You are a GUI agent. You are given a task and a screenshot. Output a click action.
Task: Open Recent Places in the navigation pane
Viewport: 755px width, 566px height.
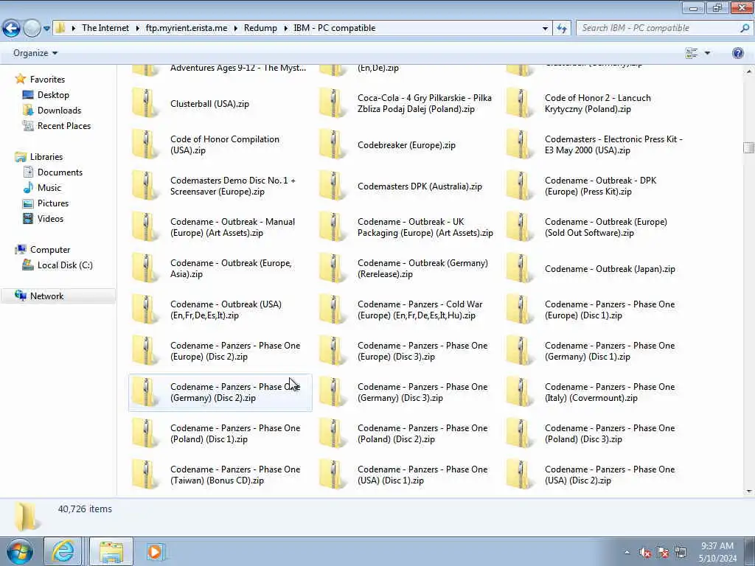[64, 125]
